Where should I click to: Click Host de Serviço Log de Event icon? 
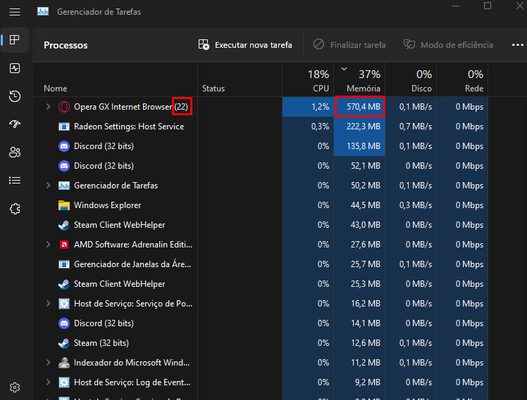(x=64, y=382)
